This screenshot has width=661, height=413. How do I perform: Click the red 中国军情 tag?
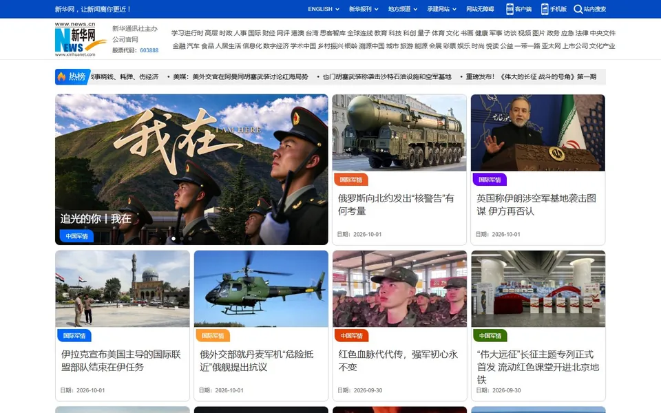pyautogui.click(x=351, y=336)
